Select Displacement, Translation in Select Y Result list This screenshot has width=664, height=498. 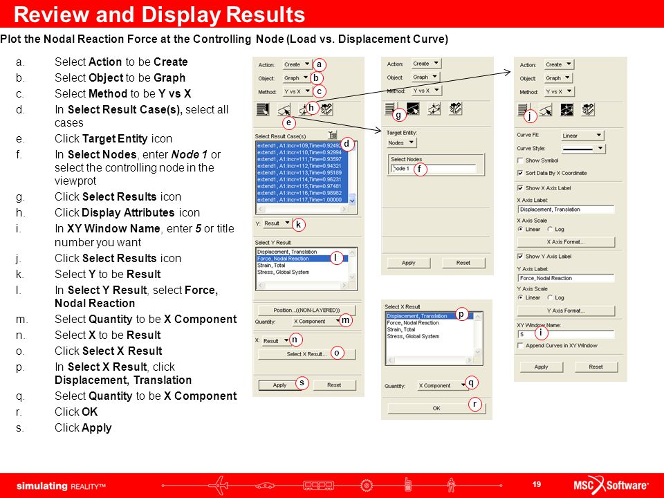[302, 252]
